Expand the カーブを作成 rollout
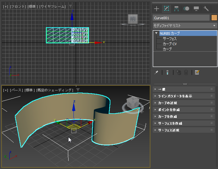Viewport: 218px width, 169px height. 184,116
